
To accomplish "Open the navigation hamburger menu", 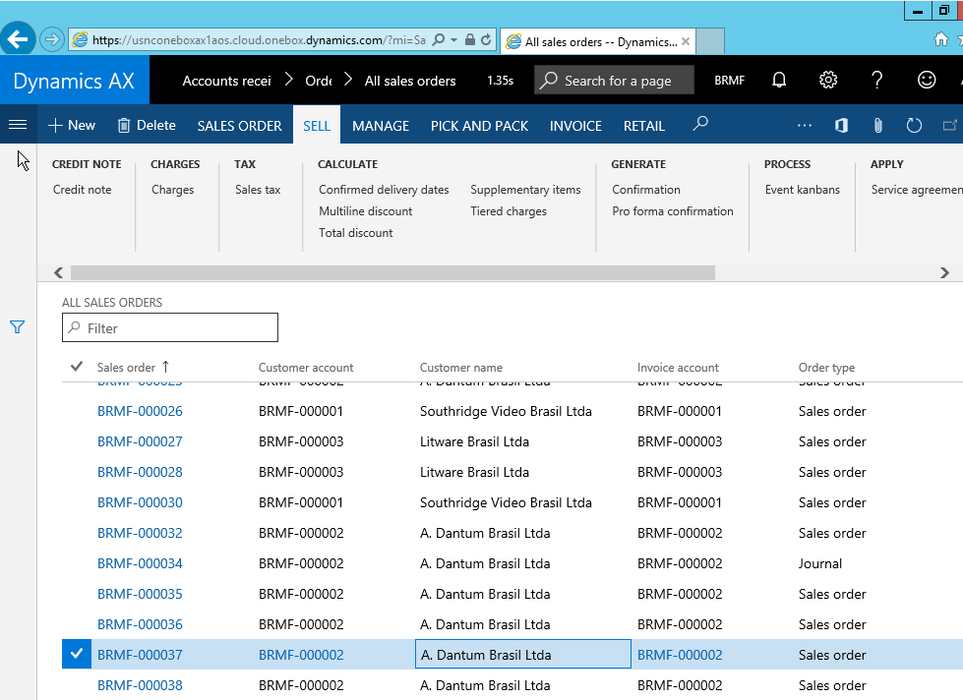I will tap(18, 125).
